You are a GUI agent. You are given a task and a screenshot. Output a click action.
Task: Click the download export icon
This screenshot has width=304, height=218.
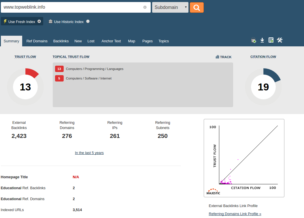(x=262, y=40)
